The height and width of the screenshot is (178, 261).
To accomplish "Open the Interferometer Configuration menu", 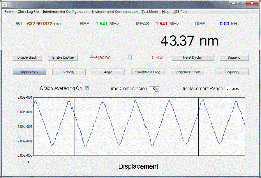I will pyautogui.click(x=65, y=12).
